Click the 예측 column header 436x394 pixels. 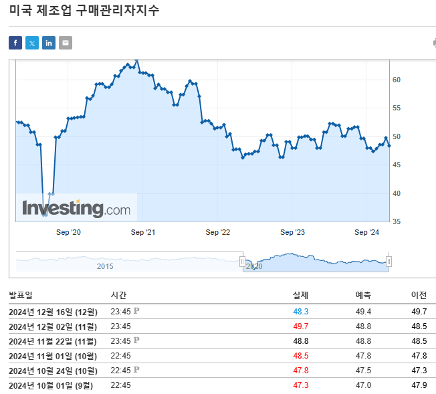coord(363,295)
